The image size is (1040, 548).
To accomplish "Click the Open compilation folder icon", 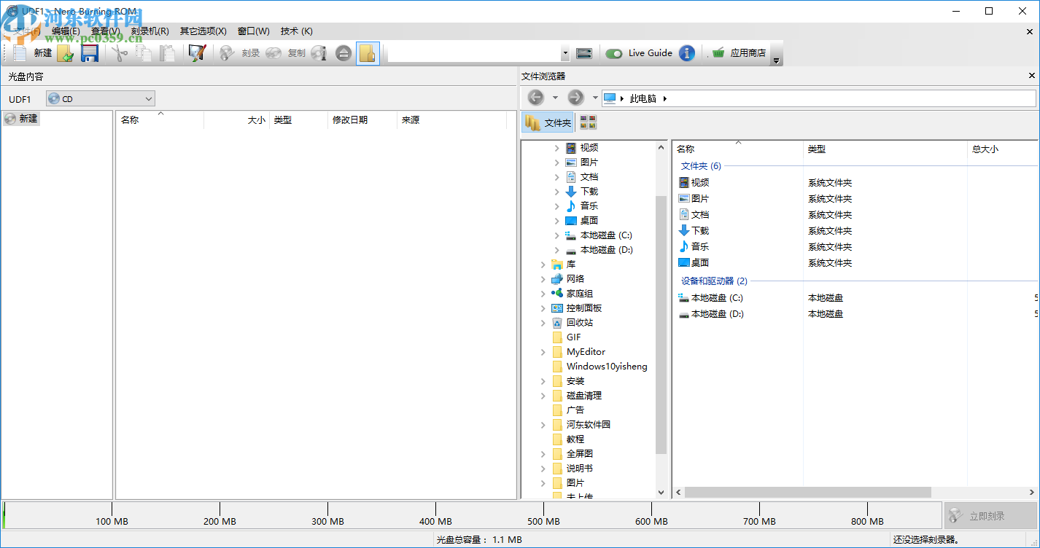I will pyautogui.click(x=66, y=53).
